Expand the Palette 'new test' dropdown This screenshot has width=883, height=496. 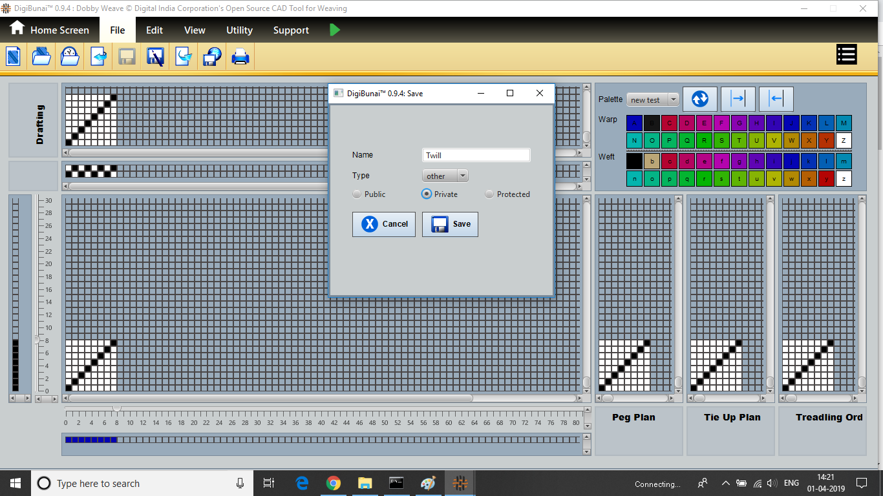(652, 99)
